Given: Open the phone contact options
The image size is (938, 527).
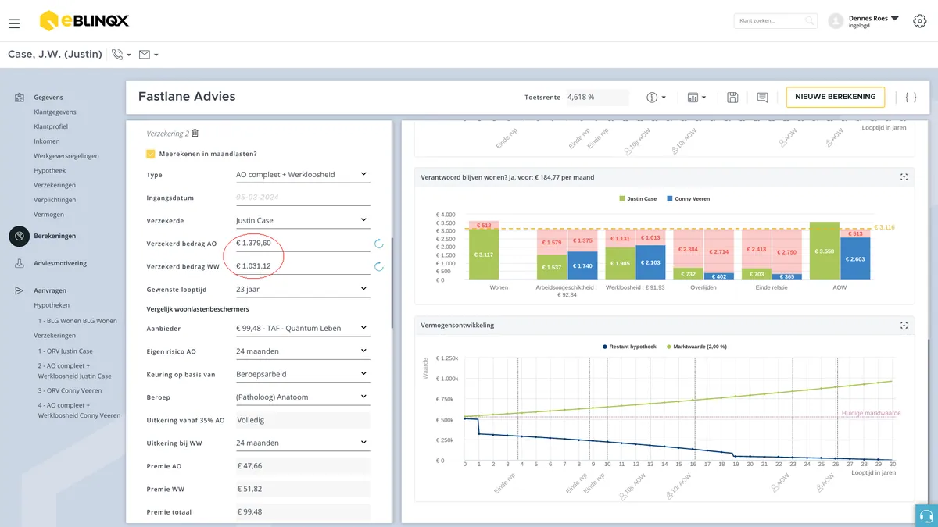Looking at the screenshot, I should (x=121, y=55).
